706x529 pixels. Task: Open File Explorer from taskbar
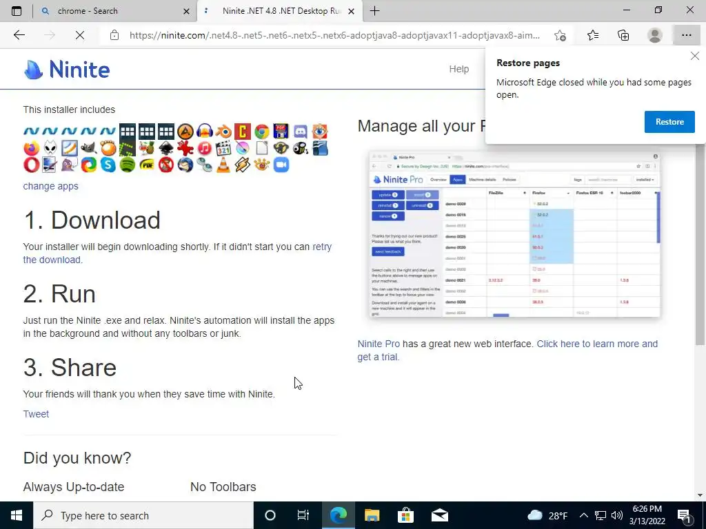pos(372,515)
